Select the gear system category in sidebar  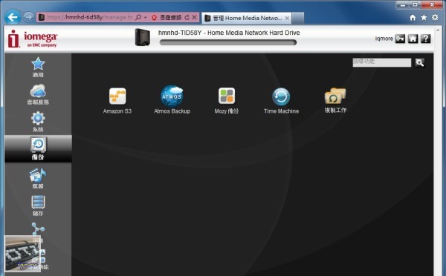(38, 122)
